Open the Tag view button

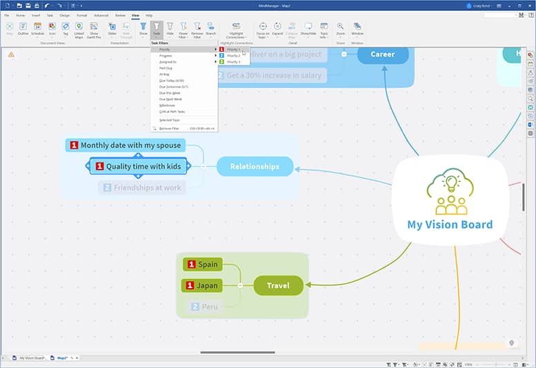click(66, 28)
